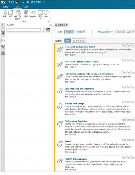Expand the arrow beside the picture view icon
Viewport: 135px width, 175px height.
click(x=51, y=30)
